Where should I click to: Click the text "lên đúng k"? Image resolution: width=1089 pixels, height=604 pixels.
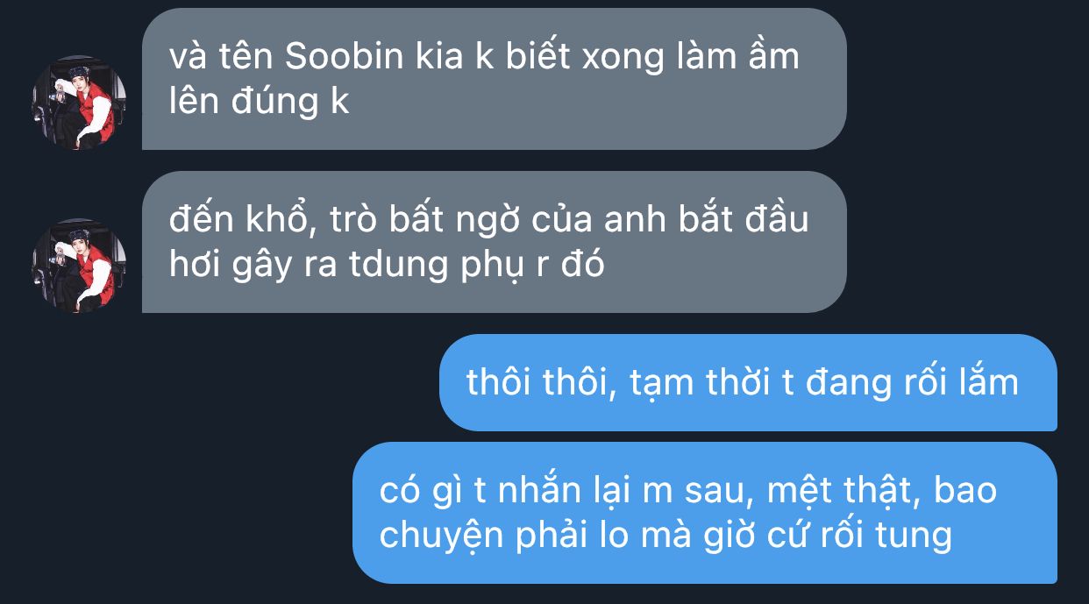click(x=259, y=103)
